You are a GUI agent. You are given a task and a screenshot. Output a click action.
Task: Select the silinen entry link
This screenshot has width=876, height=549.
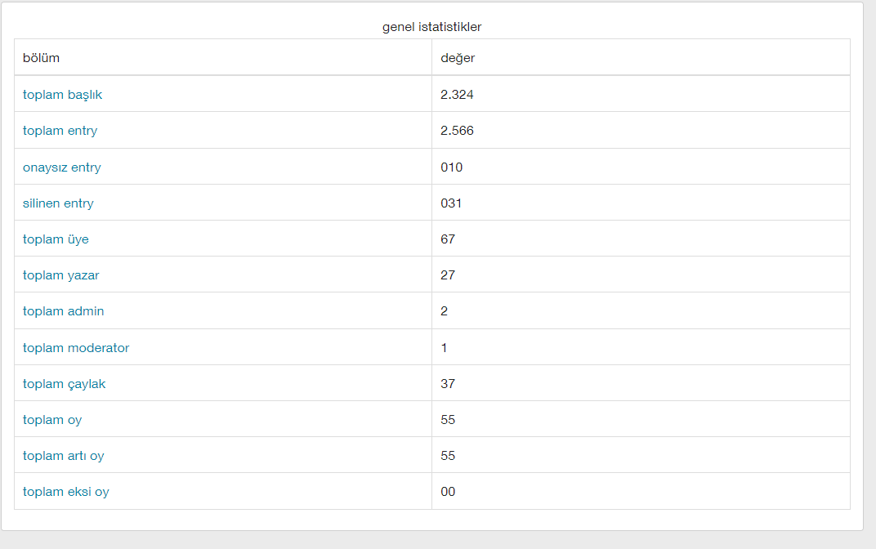pyautogui.click(x=58, y=203)
